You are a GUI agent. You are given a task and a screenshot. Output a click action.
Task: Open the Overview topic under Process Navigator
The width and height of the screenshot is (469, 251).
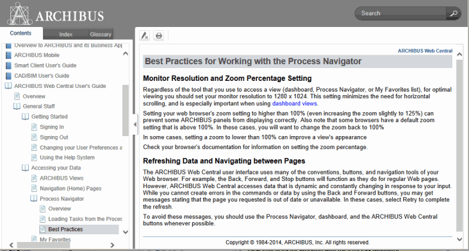tap(60, 209)
